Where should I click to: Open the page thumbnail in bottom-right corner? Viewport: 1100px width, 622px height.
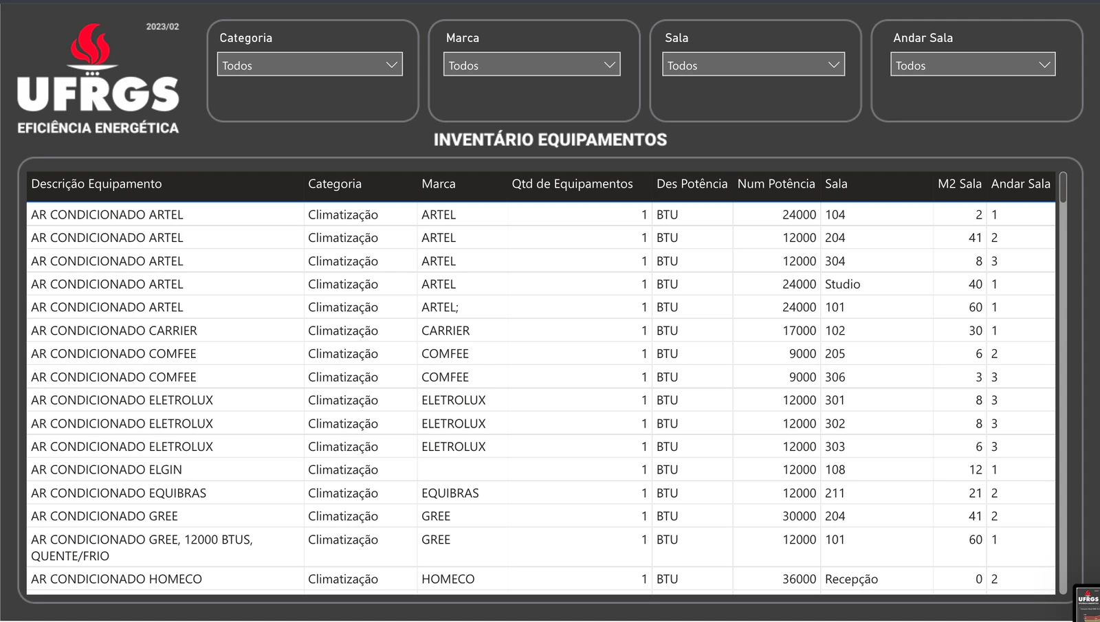1088,603
